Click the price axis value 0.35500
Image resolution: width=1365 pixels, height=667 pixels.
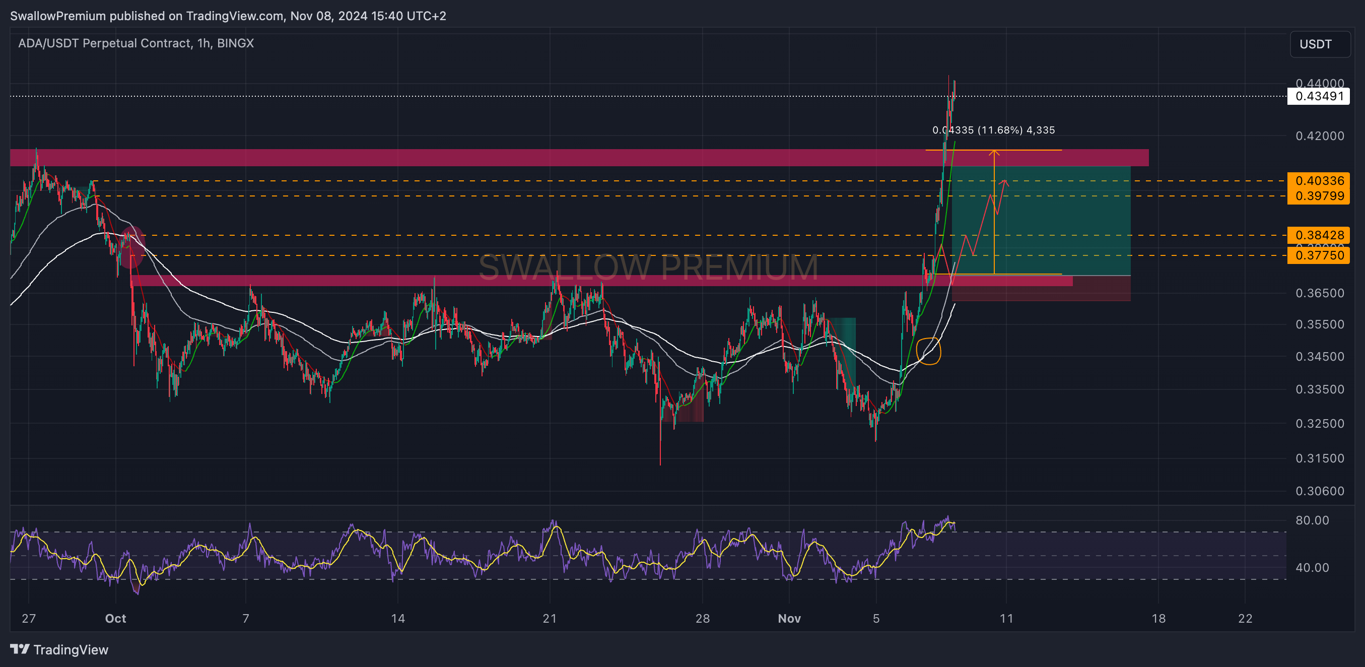tap(1320, 324)
